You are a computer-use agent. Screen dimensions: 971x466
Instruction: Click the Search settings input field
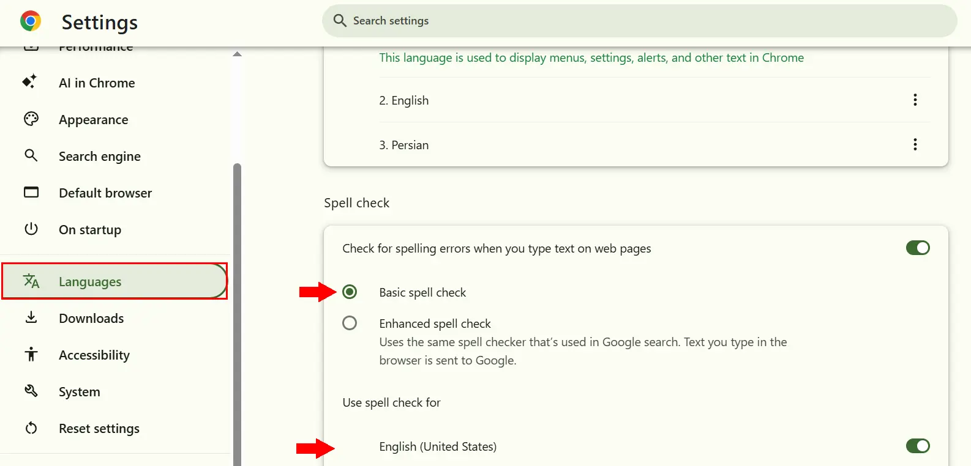[640, 21]
